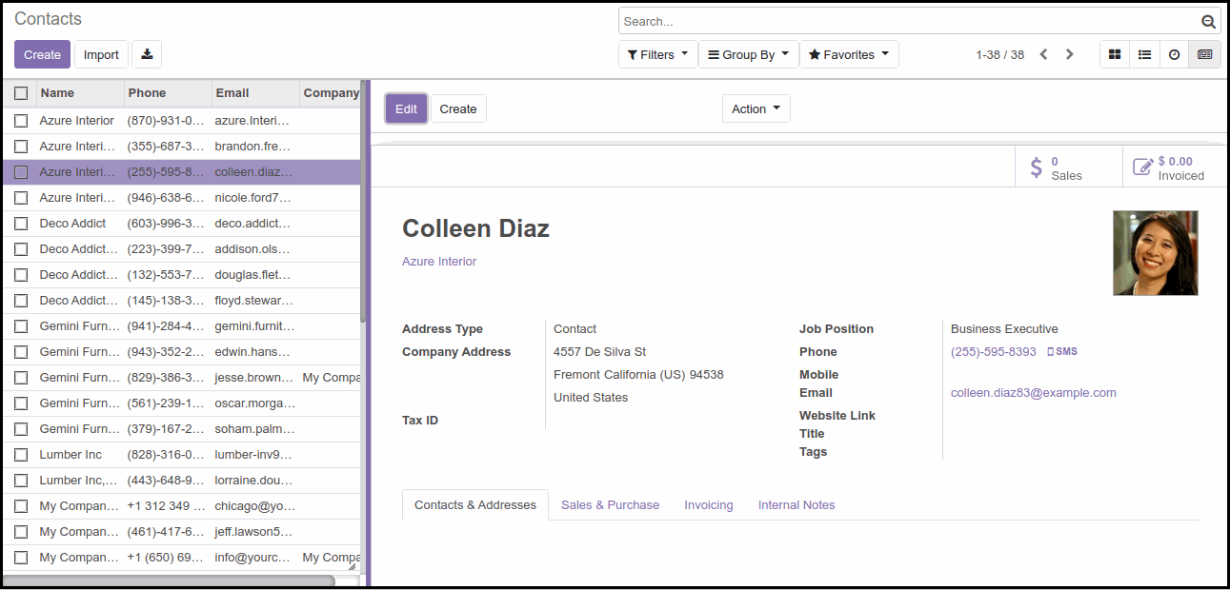Click the 4557 De Silva St address
The image size is (1230, 590).
(599, 351)
